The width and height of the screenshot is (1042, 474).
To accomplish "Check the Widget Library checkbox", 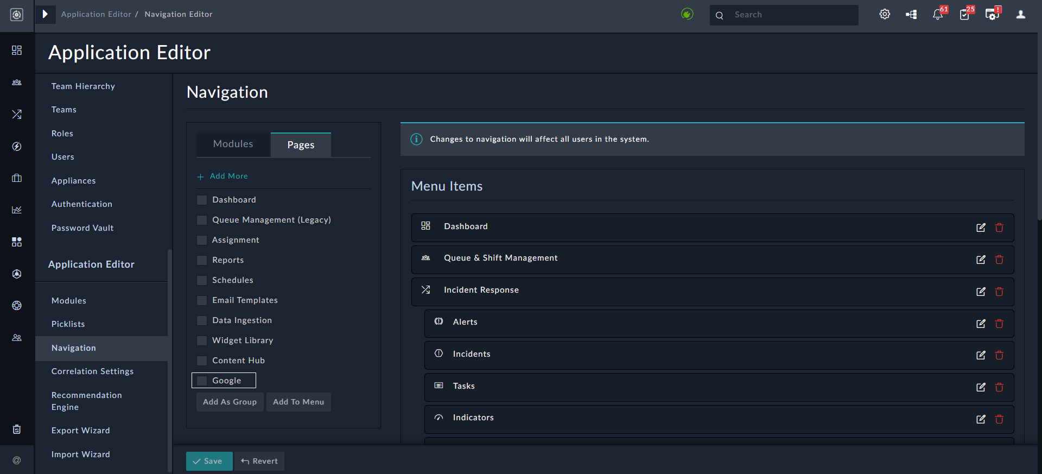I will (x=202, y=340).
